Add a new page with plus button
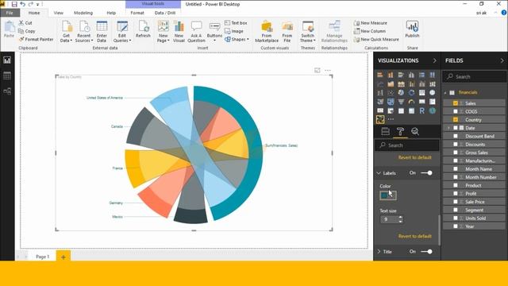The height and width of the screenshot is (286, 508). coord(63,257)
